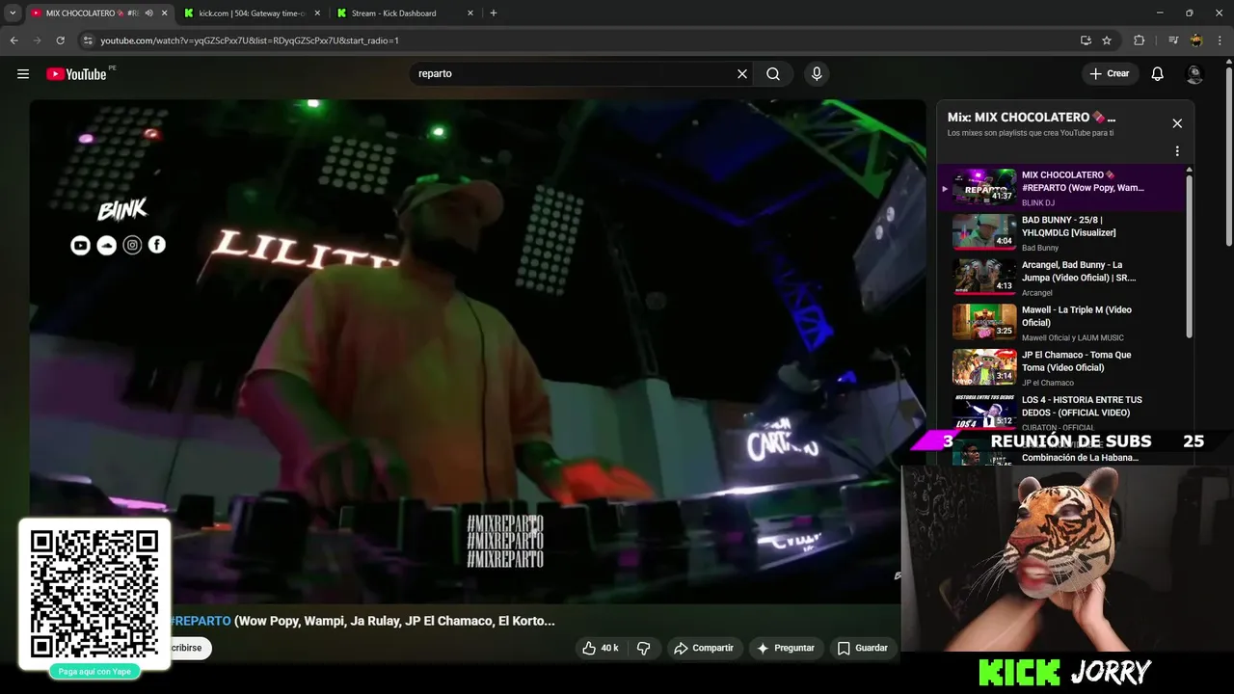Open the media controls icon in Chrome toolbar
The image size is (1234, 694).
click(1173, 40)
